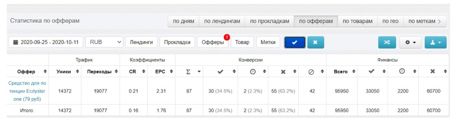
Task: Expand the RUB currency selector
Action: (x=104, y=42)
